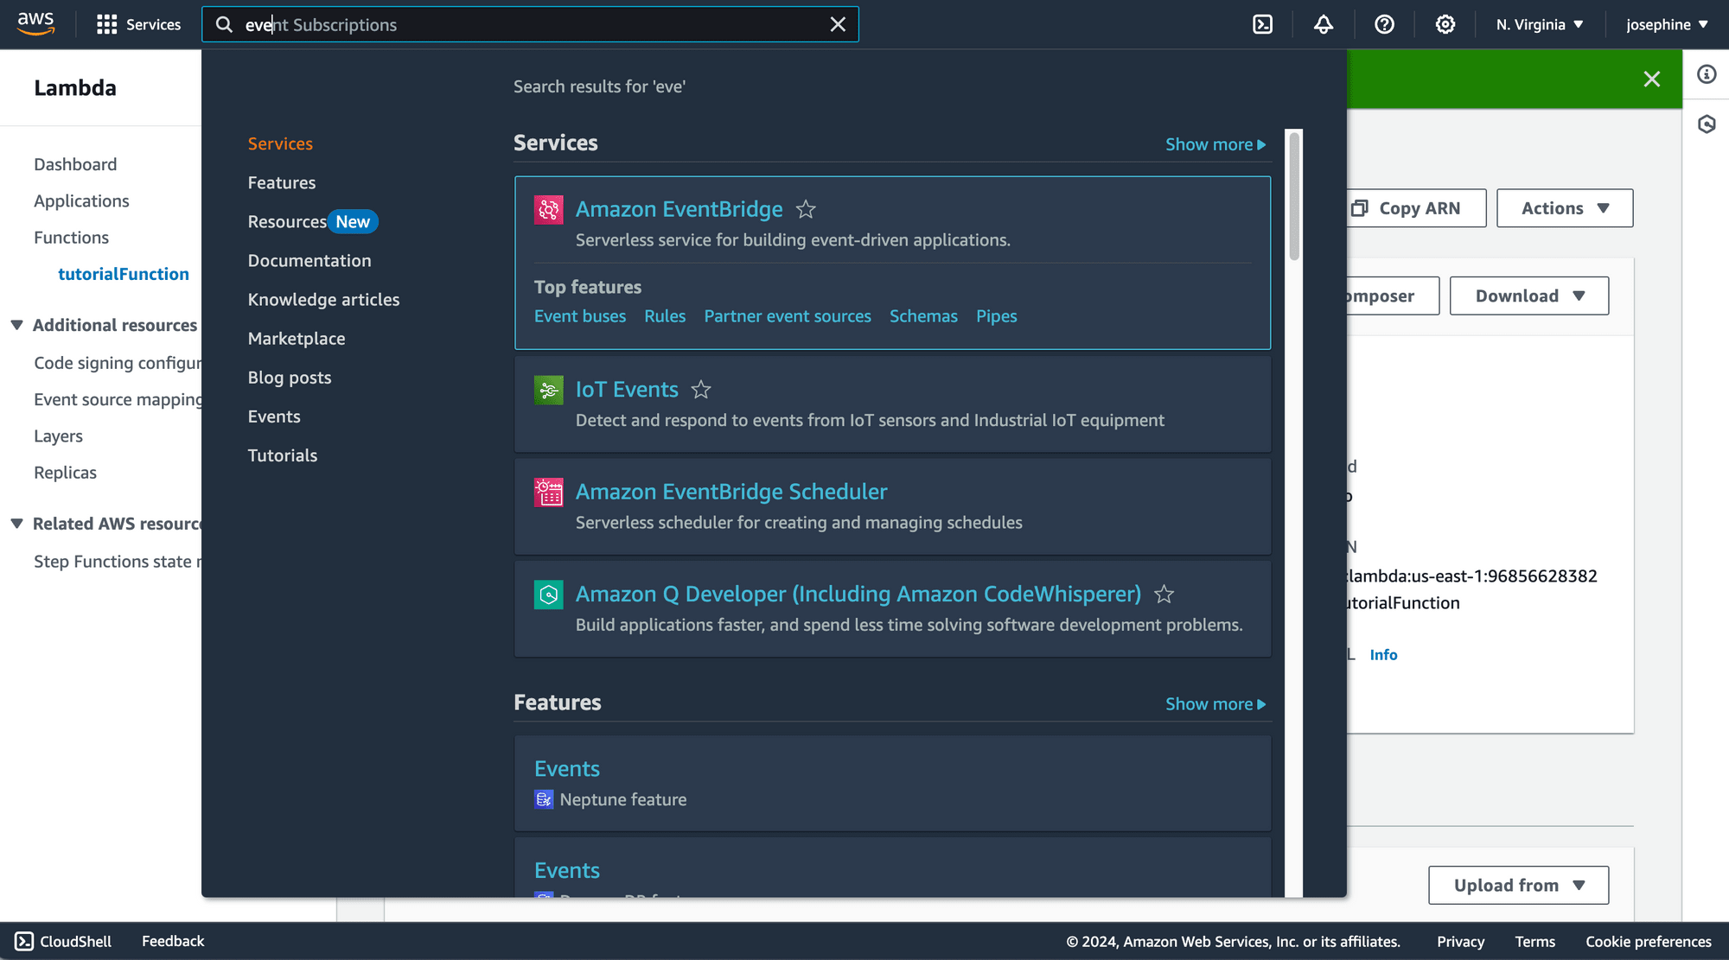The height and width of the screenshot is (960, 1729).
Task: Filter results by Knowledge articles
Action: [323, 299]
